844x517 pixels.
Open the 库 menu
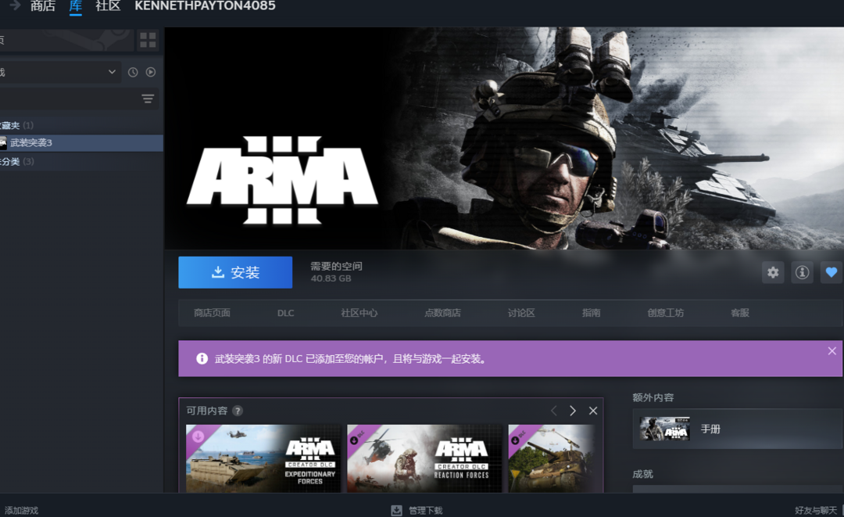coord(75,6)
